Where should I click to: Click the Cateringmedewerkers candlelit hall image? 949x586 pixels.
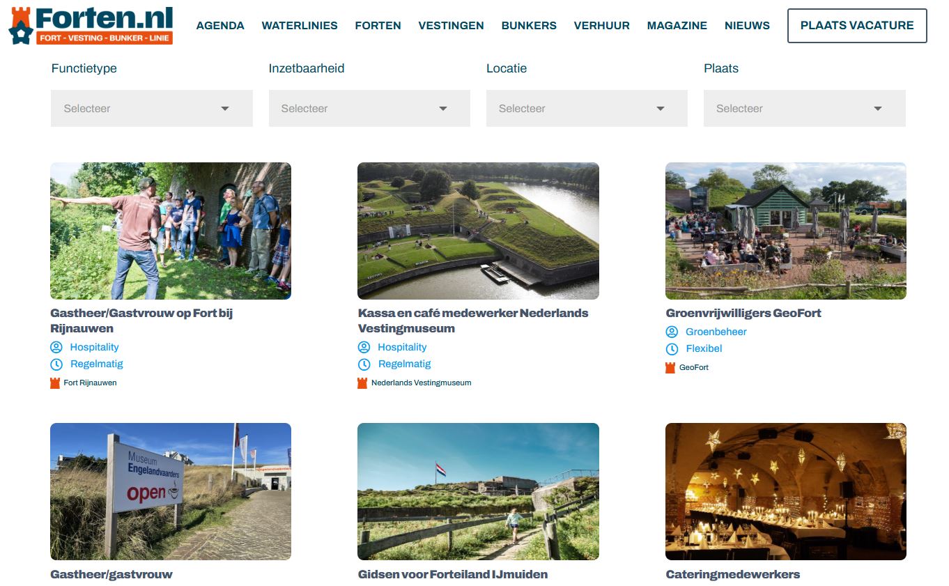[785, 491]
